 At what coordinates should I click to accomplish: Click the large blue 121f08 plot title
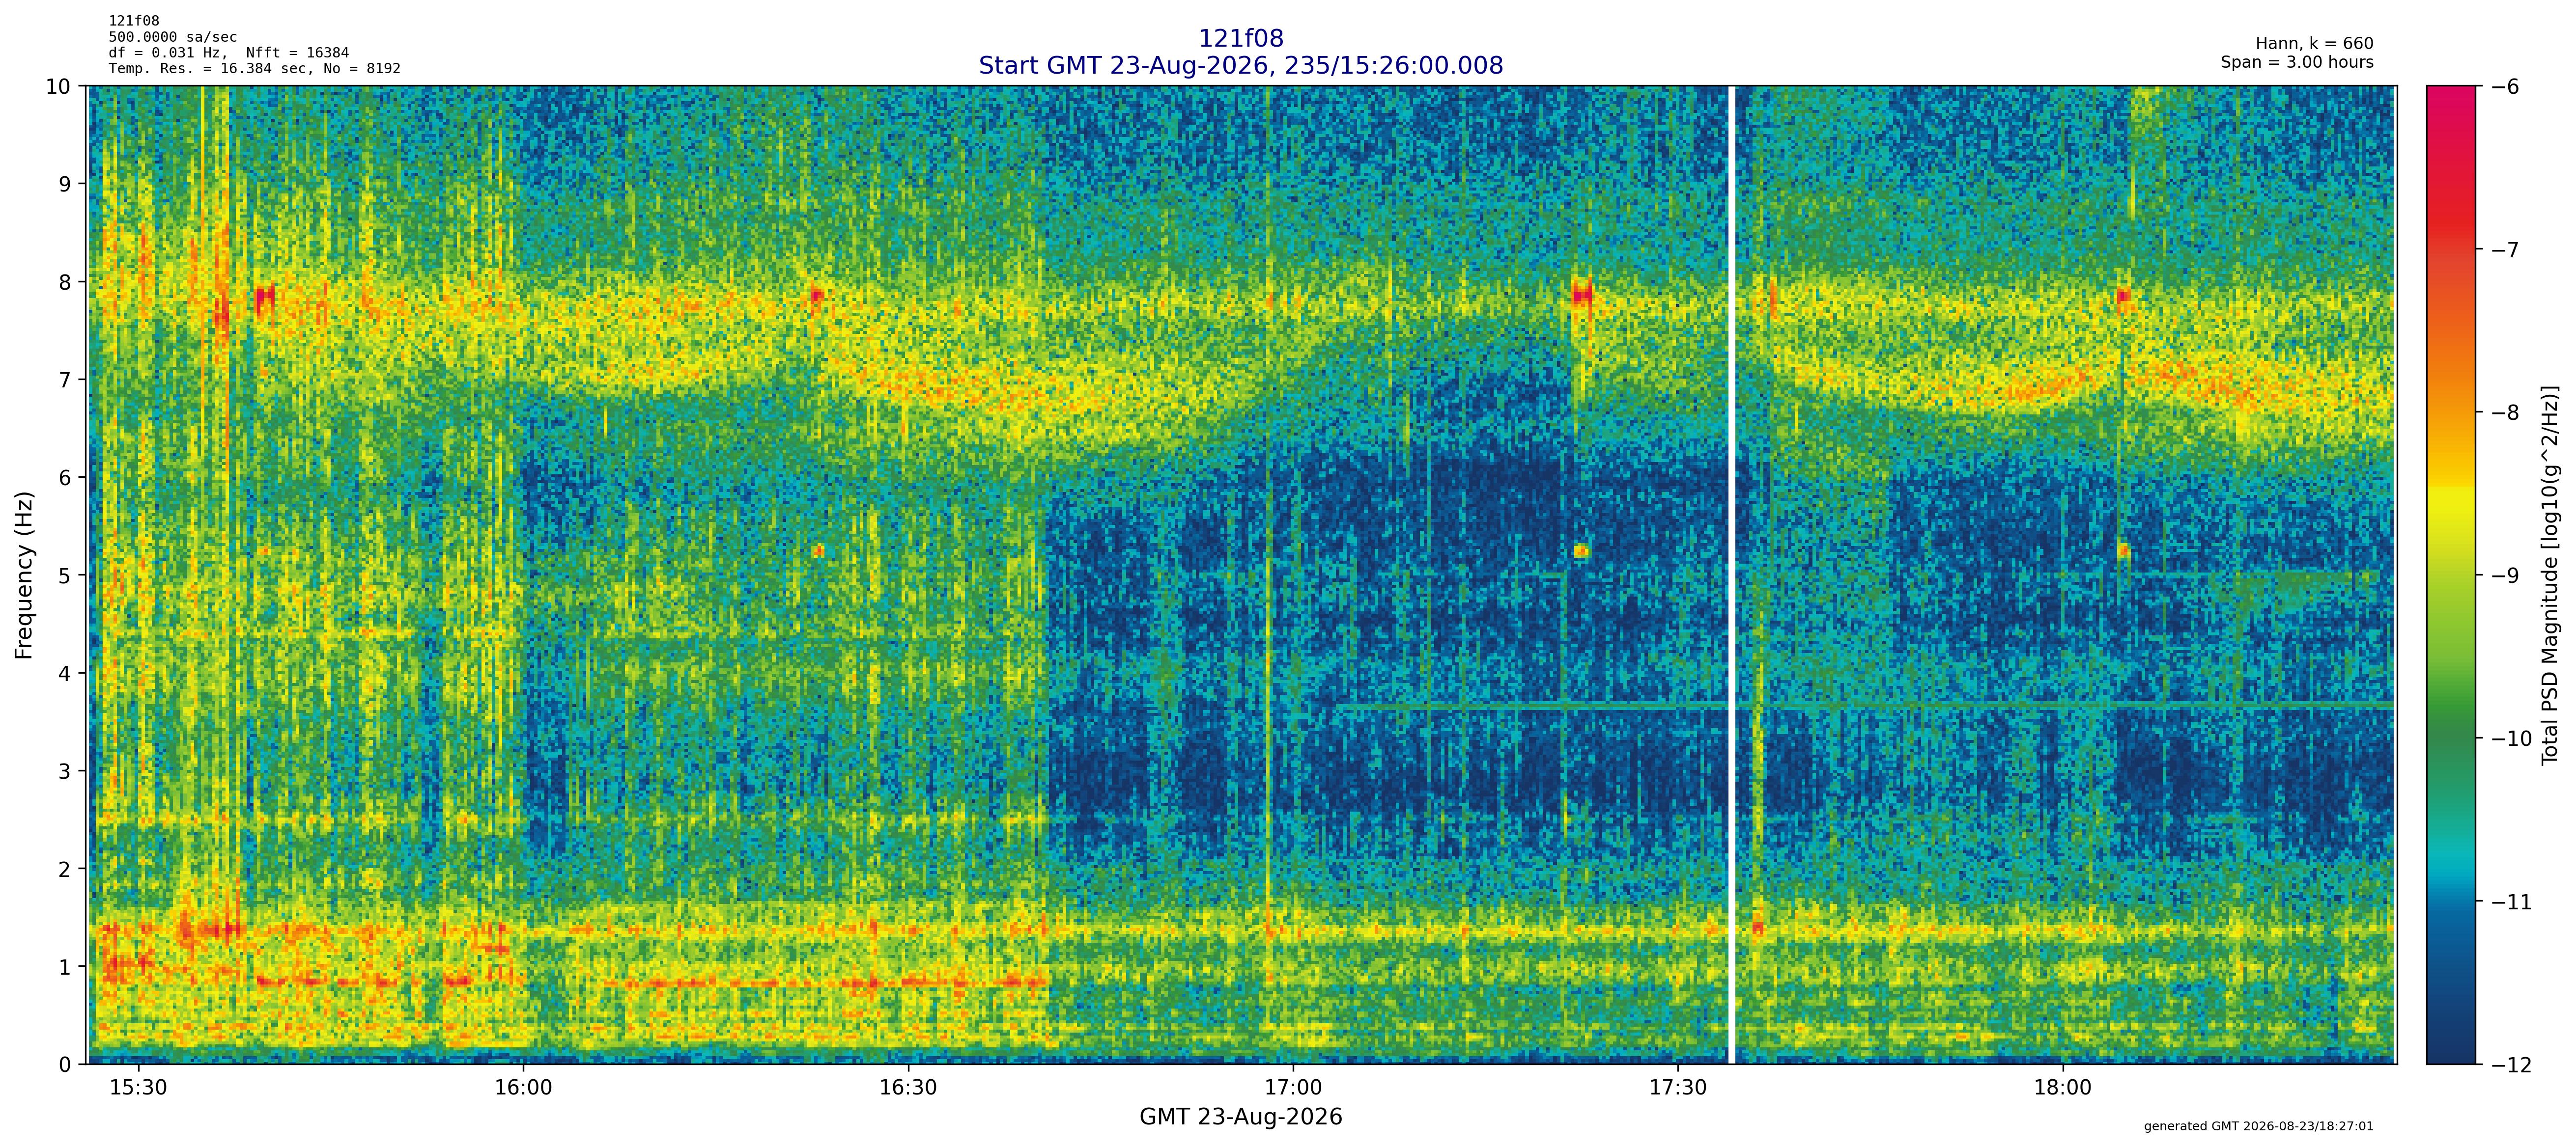(1241, 39)
